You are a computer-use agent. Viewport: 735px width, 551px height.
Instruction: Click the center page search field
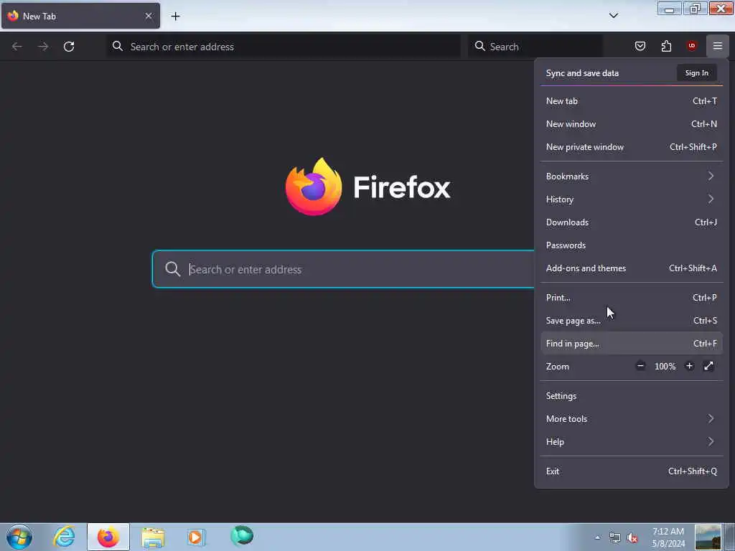click(x=344, y=269)
